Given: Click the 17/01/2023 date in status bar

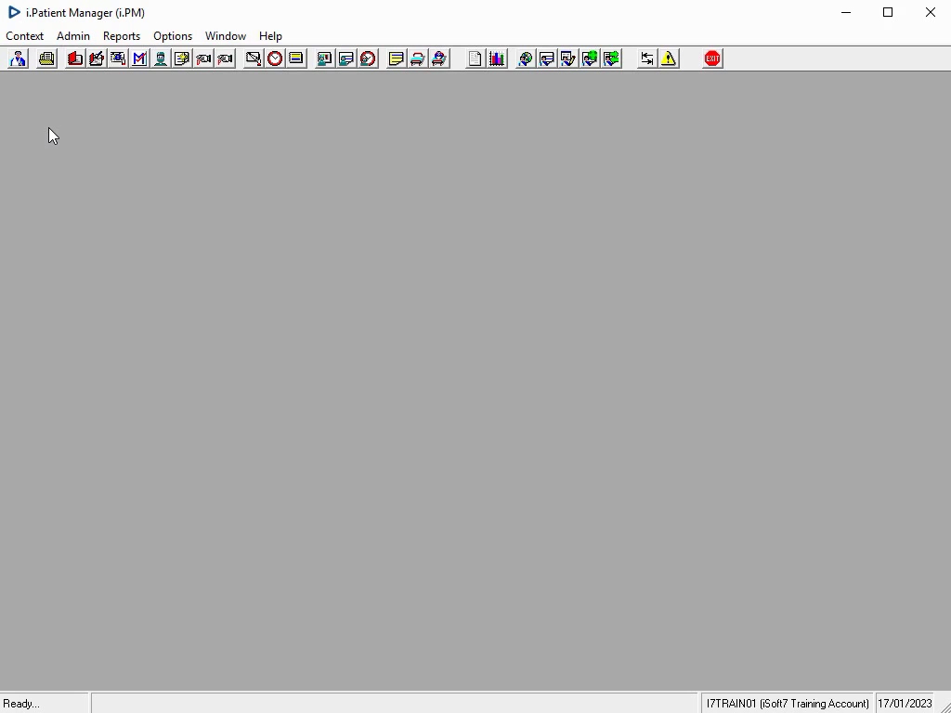Looking at the screenshot, I should [x=905, y=704].
